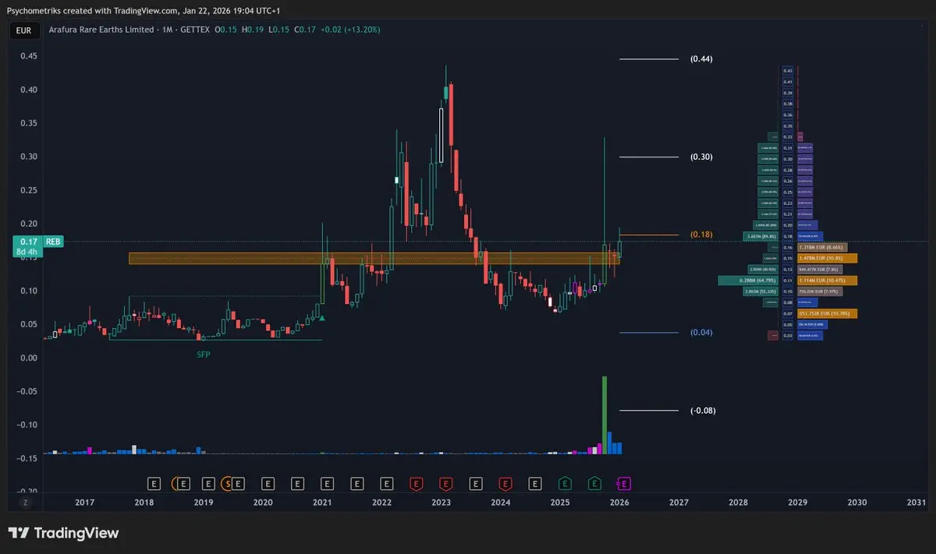Viewport: 936px width, 554px height.
Task: Click the 1.478M EUR (10.8%) profile row
Action: pyautogui.click(x=828, y=258)
